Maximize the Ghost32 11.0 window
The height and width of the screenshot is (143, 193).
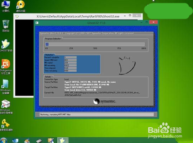tap(146, 22)
